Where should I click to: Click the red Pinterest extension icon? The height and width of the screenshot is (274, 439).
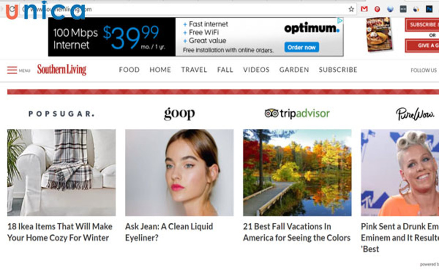click(377, 9)
